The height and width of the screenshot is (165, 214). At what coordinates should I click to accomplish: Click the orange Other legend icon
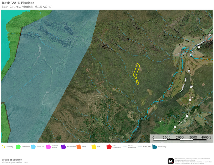point(79,146)
